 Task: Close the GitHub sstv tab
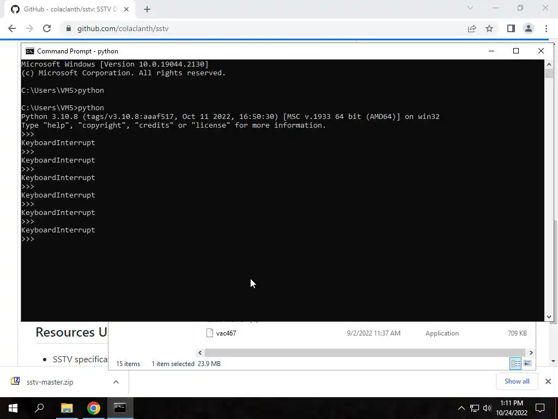[x=126, y=9]
